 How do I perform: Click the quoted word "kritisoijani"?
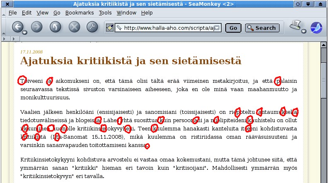[x=191, y=168]
